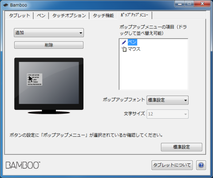Viewport: 213px width, 178px height.
Task: Select the マウス item in popup list
Action: [134, 49]
